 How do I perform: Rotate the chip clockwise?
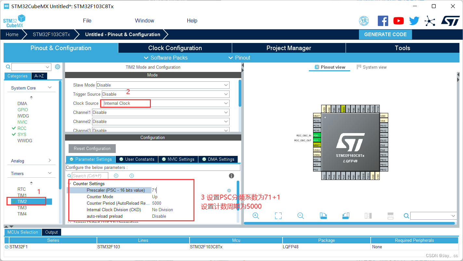(323, 216)
